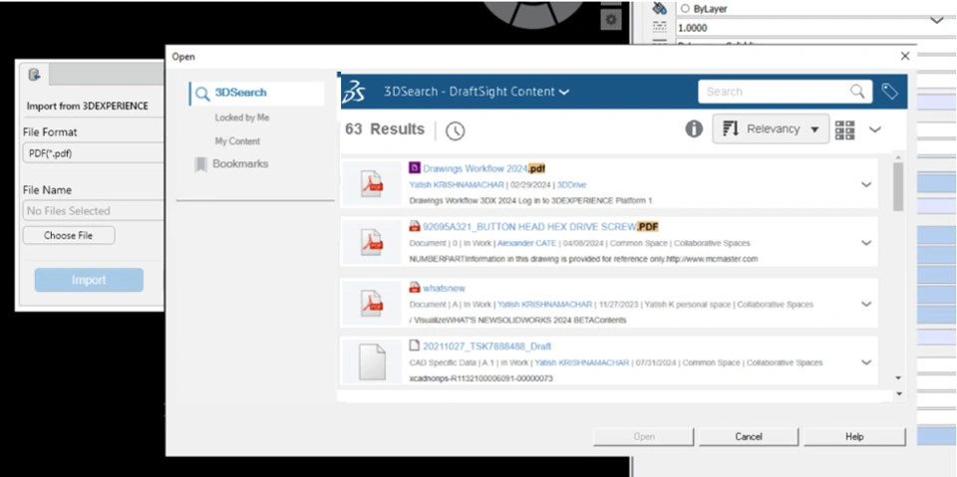Click the red PDF icon before whatsnew
Image resolution: width=957 pixels, height=477 pixels.
[415, 288]
